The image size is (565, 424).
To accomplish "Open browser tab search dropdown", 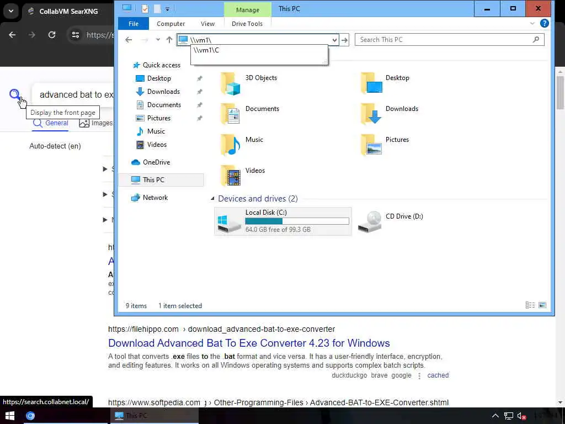I will [x=11, y=11].
